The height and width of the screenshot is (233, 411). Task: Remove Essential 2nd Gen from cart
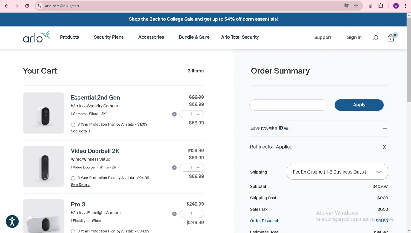point(174,114)
